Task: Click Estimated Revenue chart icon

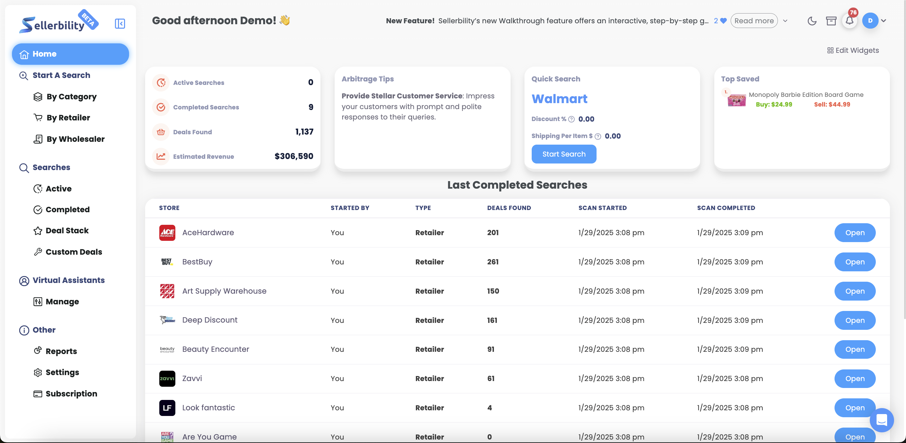Action: [161, 156]
